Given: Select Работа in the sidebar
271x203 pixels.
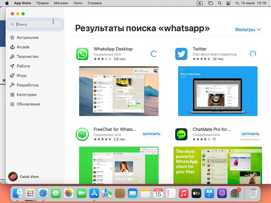Looking at the screenshot, I should pos(20,66).
